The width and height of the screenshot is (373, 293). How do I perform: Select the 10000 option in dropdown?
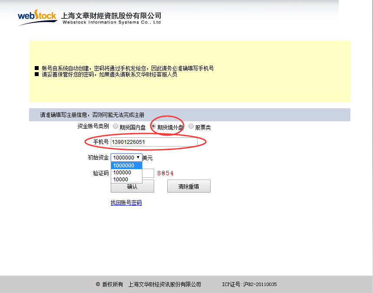click(x=126, y=179)
